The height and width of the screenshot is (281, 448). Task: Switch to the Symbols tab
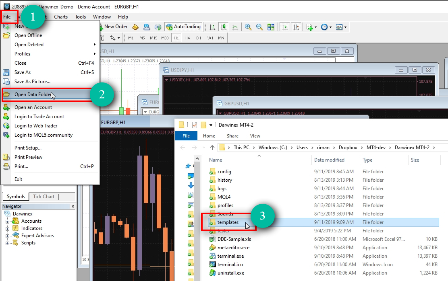point(16,196)
